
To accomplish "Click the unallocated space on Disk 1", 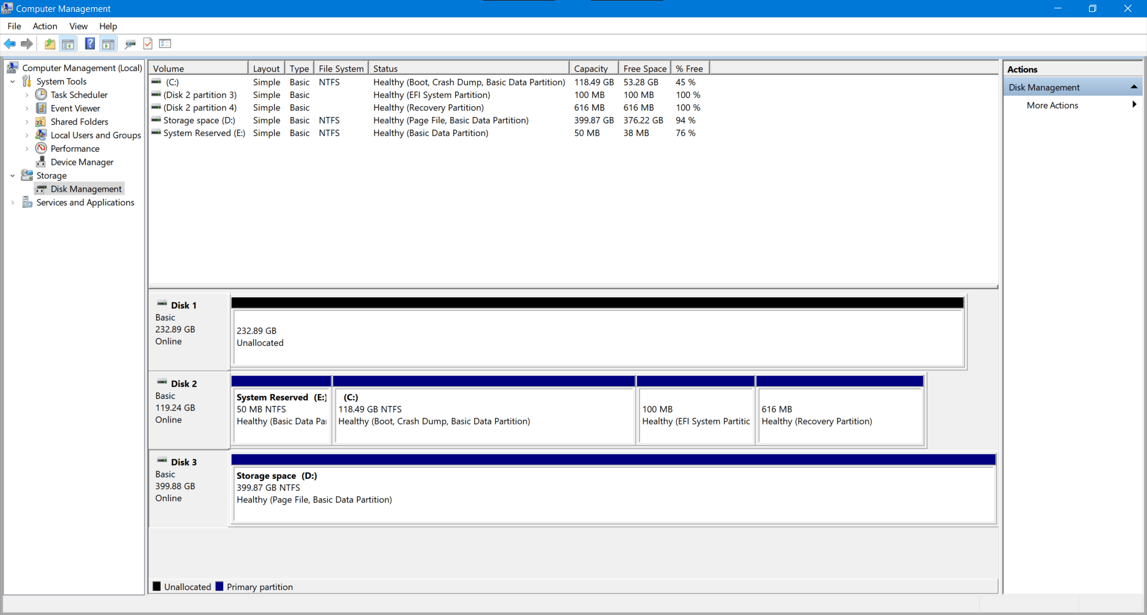I will point(597,336).
